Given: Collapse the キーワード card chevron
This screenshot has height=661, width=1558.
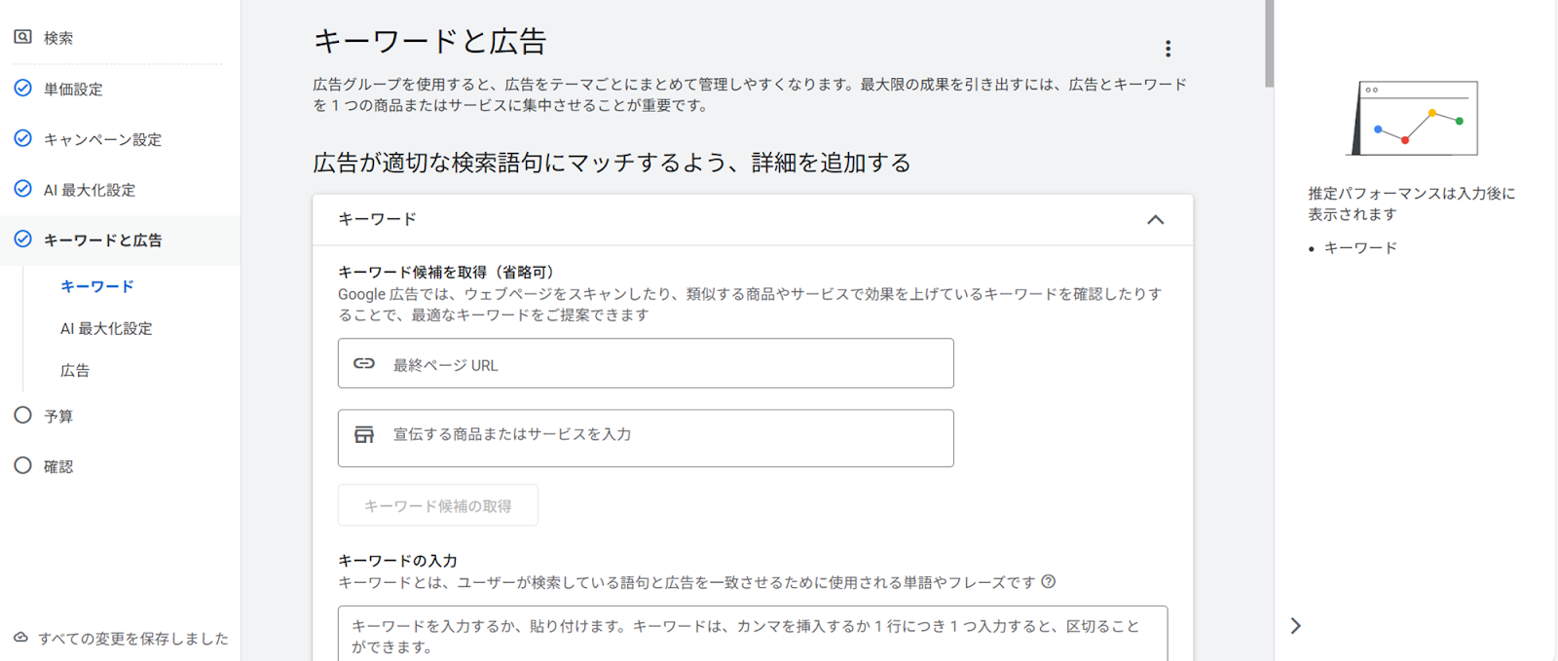Looking at the screenshot, I should click(x=1155, y=220).
